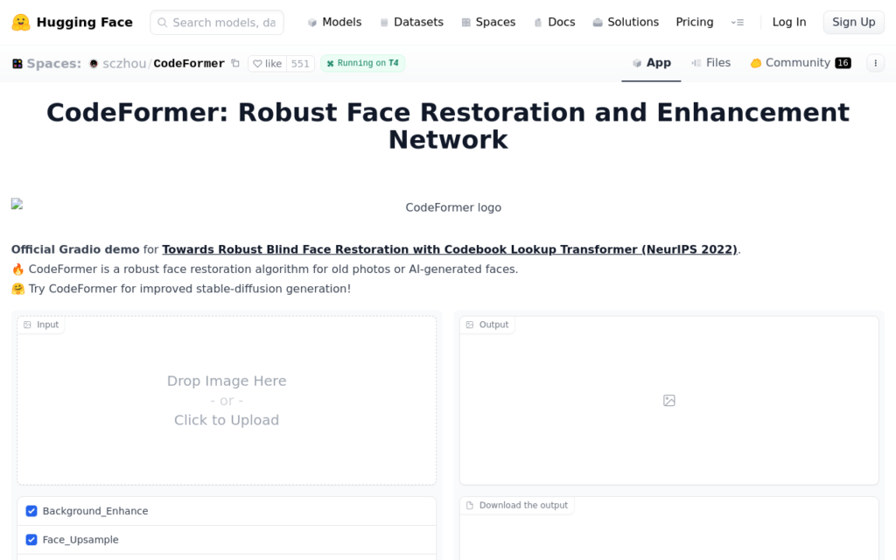Disable the Face_Upsample option
The width and height of the screenshot is (896, 560).
31,540
